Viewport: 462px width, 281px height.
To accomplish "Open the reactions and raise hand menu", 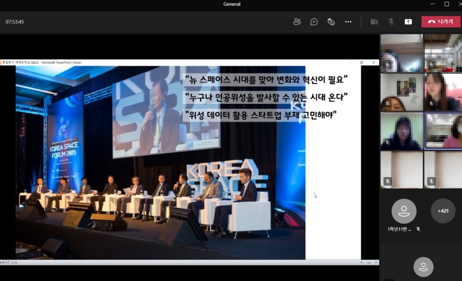I will coord(331,22).
